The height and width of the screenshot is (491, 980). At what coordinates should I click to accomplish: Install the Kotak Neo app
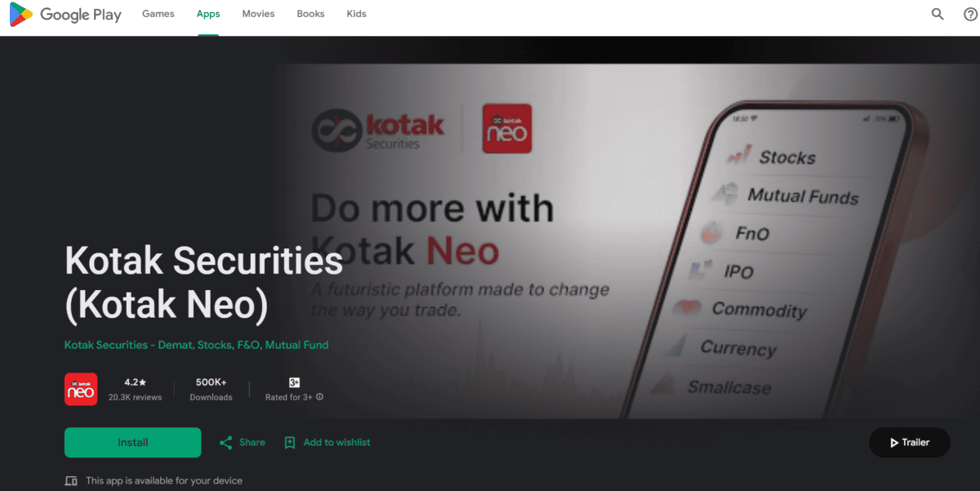click(133, 443)
